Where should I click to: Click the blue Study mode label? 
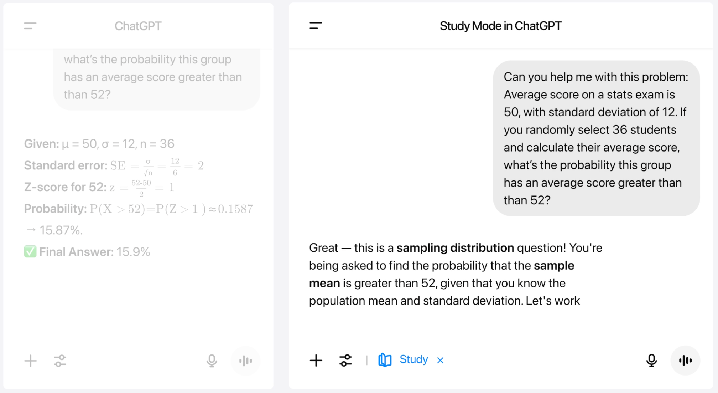coord(413,359)
